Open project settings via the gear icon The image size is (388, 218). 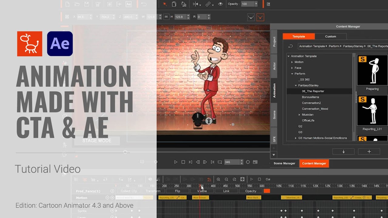248,162
